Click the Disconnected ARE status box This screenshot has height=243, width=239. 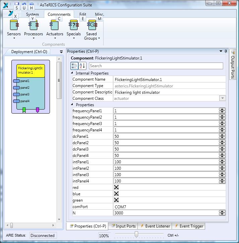click(x=43, y=235)
